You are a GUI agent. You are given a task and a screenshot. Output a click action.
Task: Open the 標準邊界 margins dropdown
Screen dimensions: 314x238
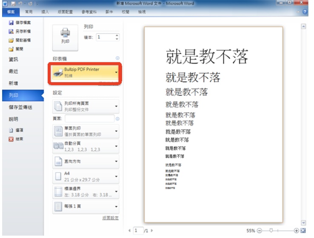click(x=86, y=192)
